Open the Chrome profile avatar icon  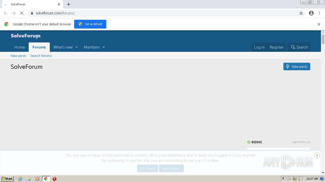coord(311,13)
